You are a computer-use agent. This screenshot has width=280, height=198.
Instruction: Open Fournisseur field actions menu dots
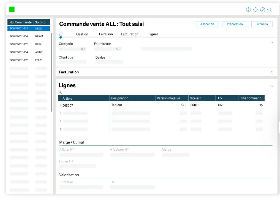[120, 49]
